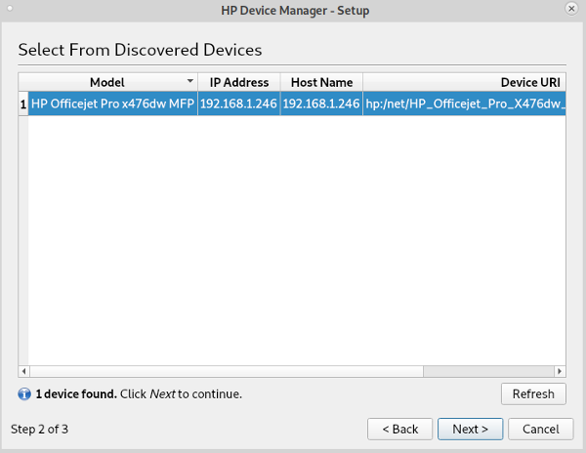Click the Next button to continue
Image resolution: width=586 pixels, height=453 pixels.
point(470,429)
